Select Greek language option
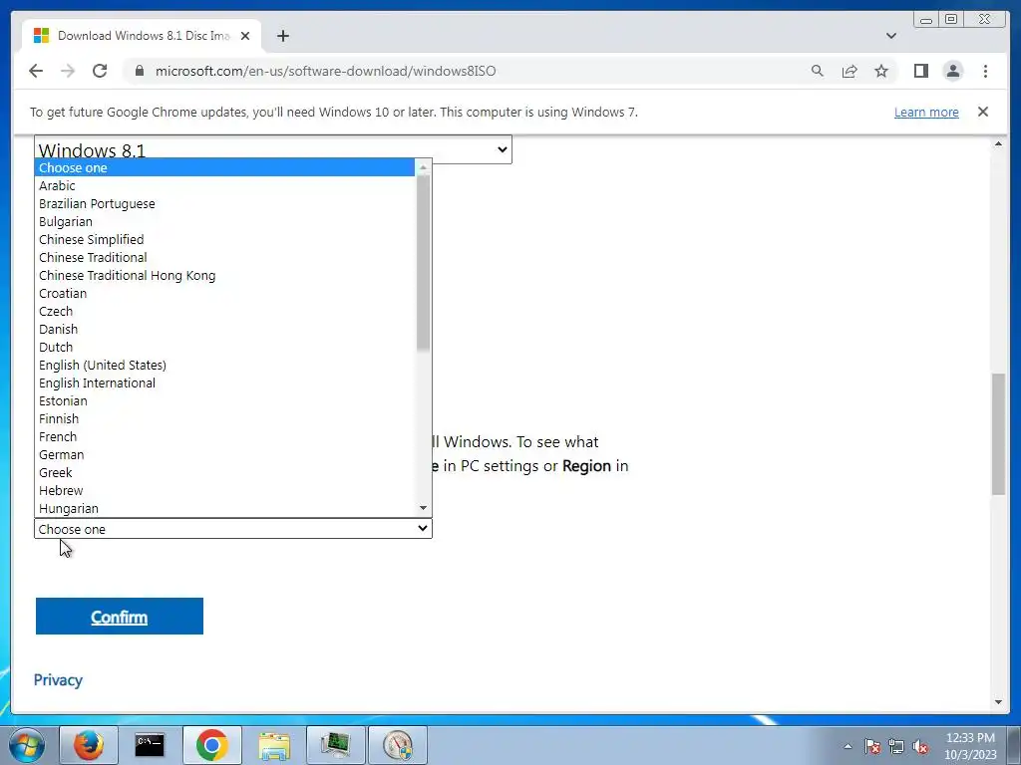 tap(224, 472)
